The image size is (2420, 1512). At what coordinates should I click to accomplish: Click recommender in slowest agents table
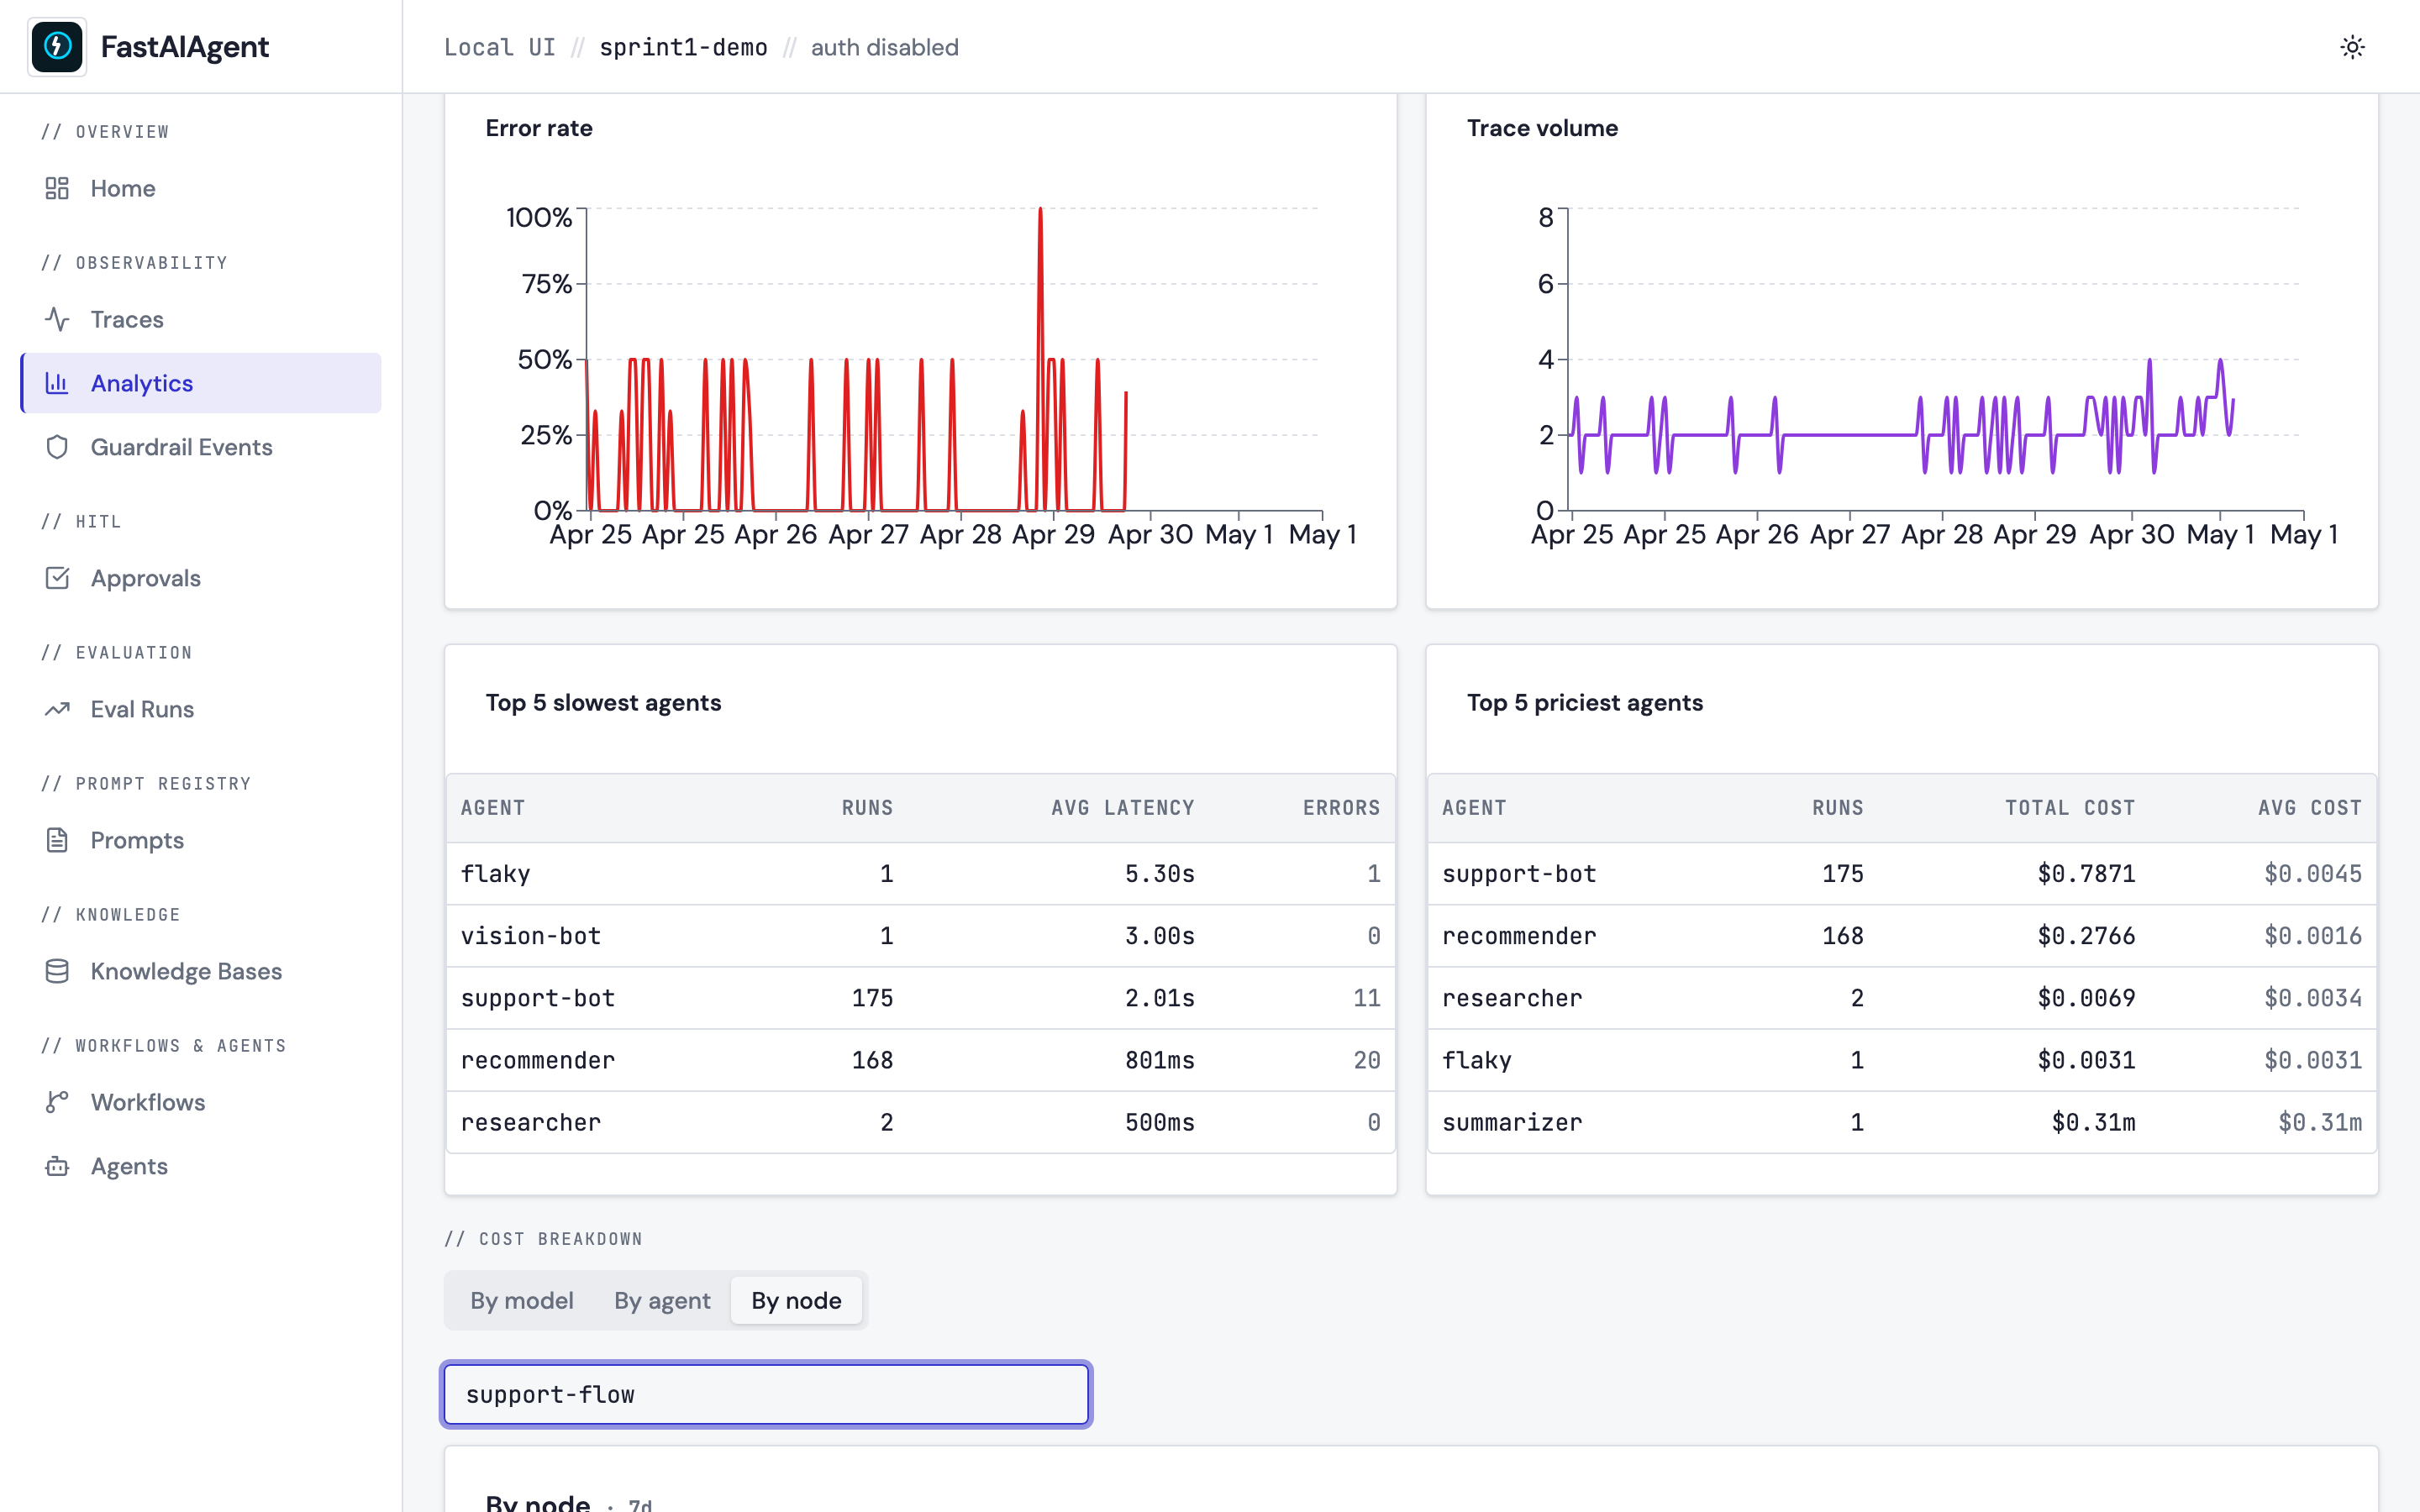(920, 1060)
